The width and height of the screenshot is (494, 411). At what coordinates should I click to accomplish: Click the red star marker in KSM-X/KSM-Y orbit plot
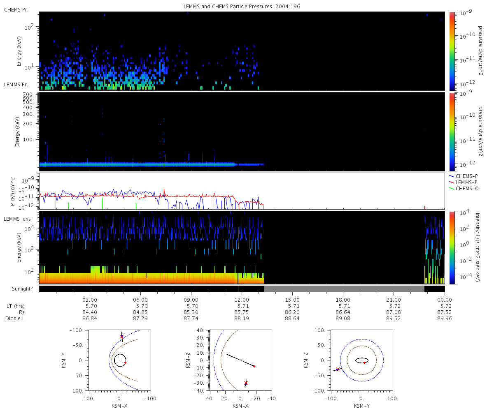121,336
